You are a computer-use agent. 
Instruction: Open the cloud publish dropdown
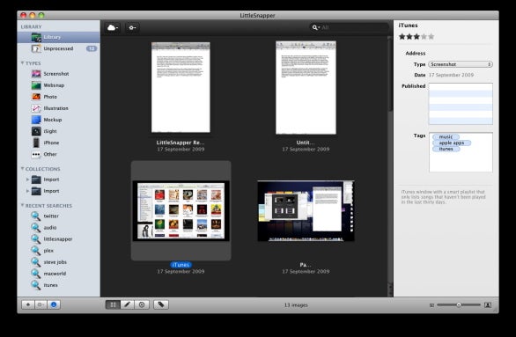(113, 27)
